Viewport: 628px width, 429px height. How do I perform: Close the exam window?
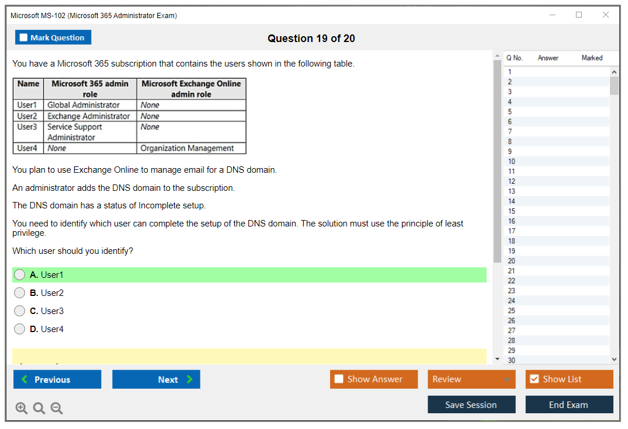tap(606, 15)
